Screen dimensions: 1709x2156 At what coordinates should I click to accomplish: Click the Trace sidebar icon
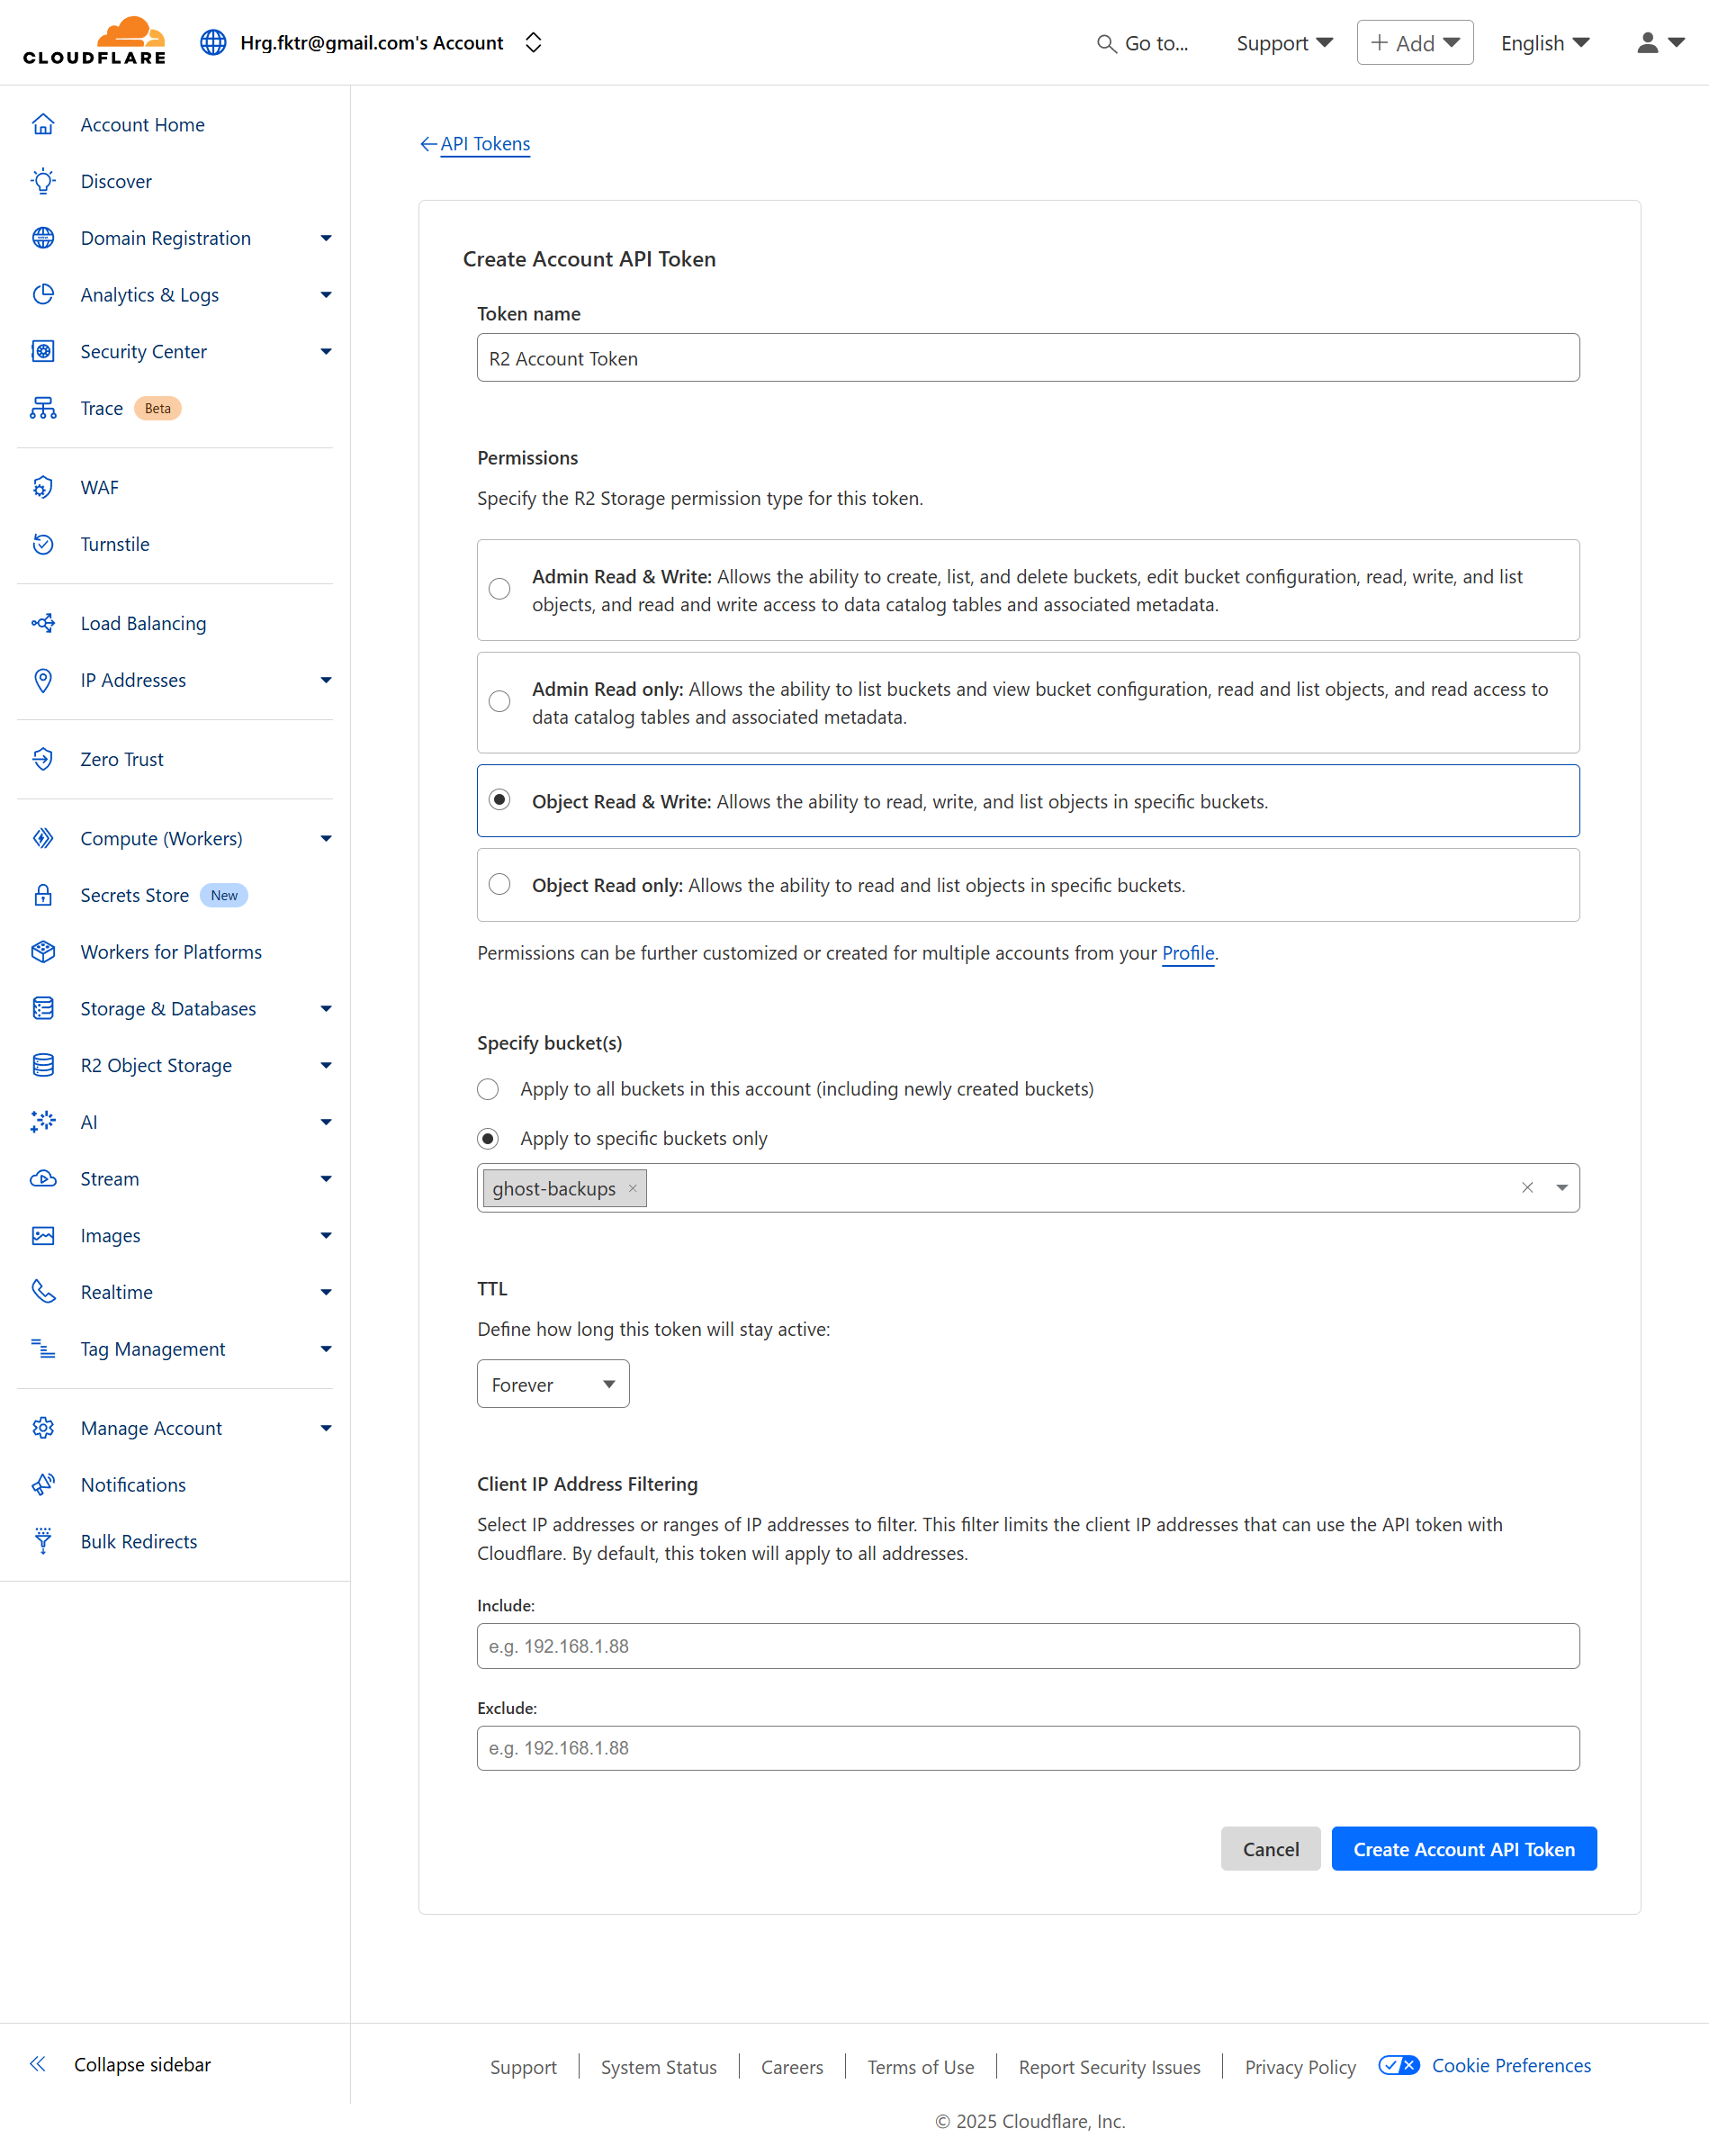pyautogui.click(x=43, y=408)
